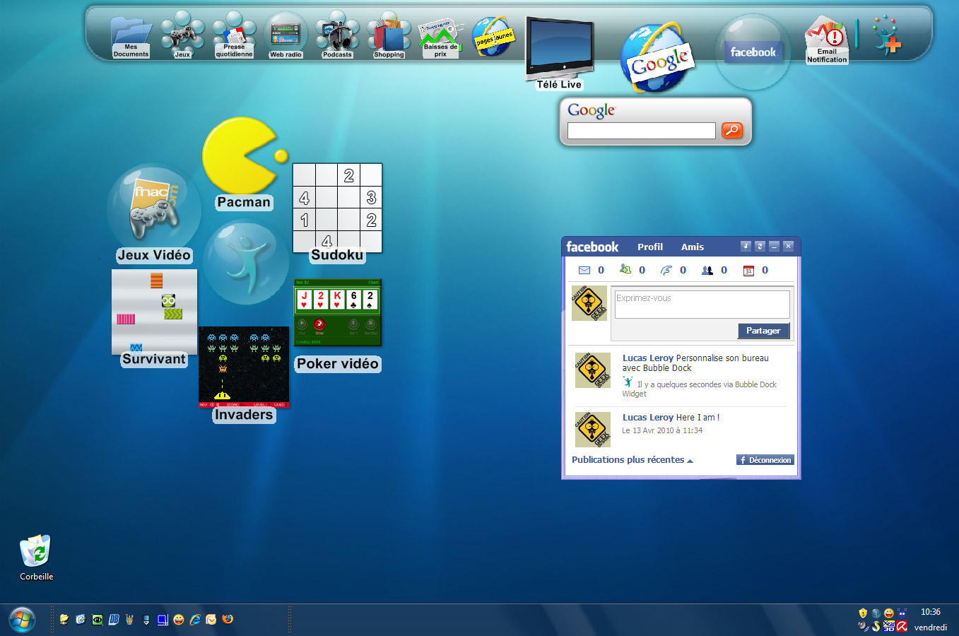The image size is (959, 636).
Task: Open the Sudoku game
Action: point(337,213)
